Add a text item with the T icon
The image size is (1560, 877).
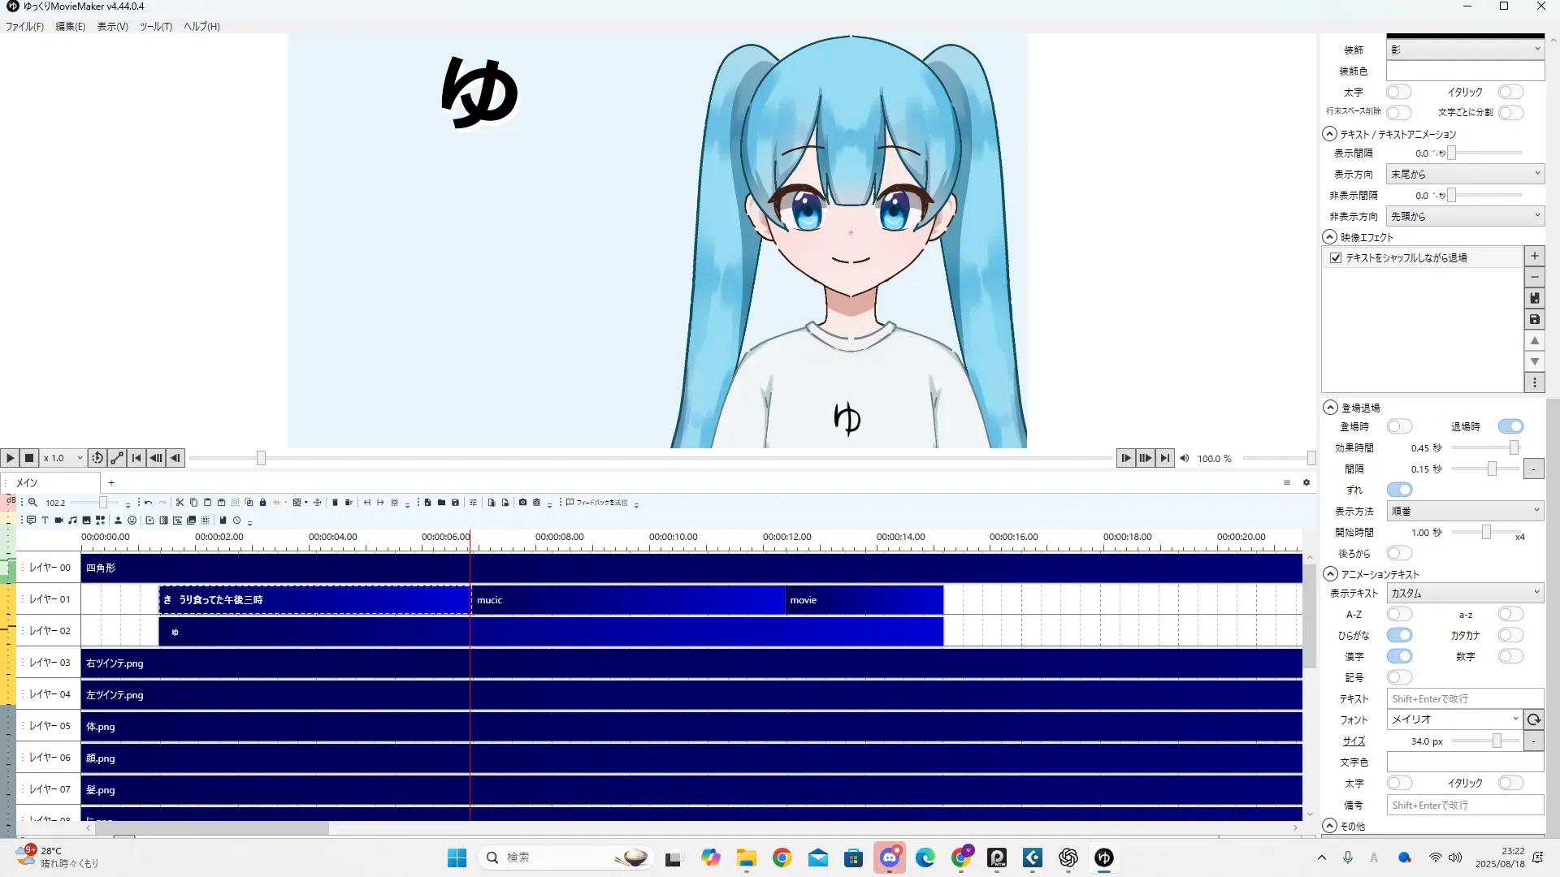[x=45, y=521]
